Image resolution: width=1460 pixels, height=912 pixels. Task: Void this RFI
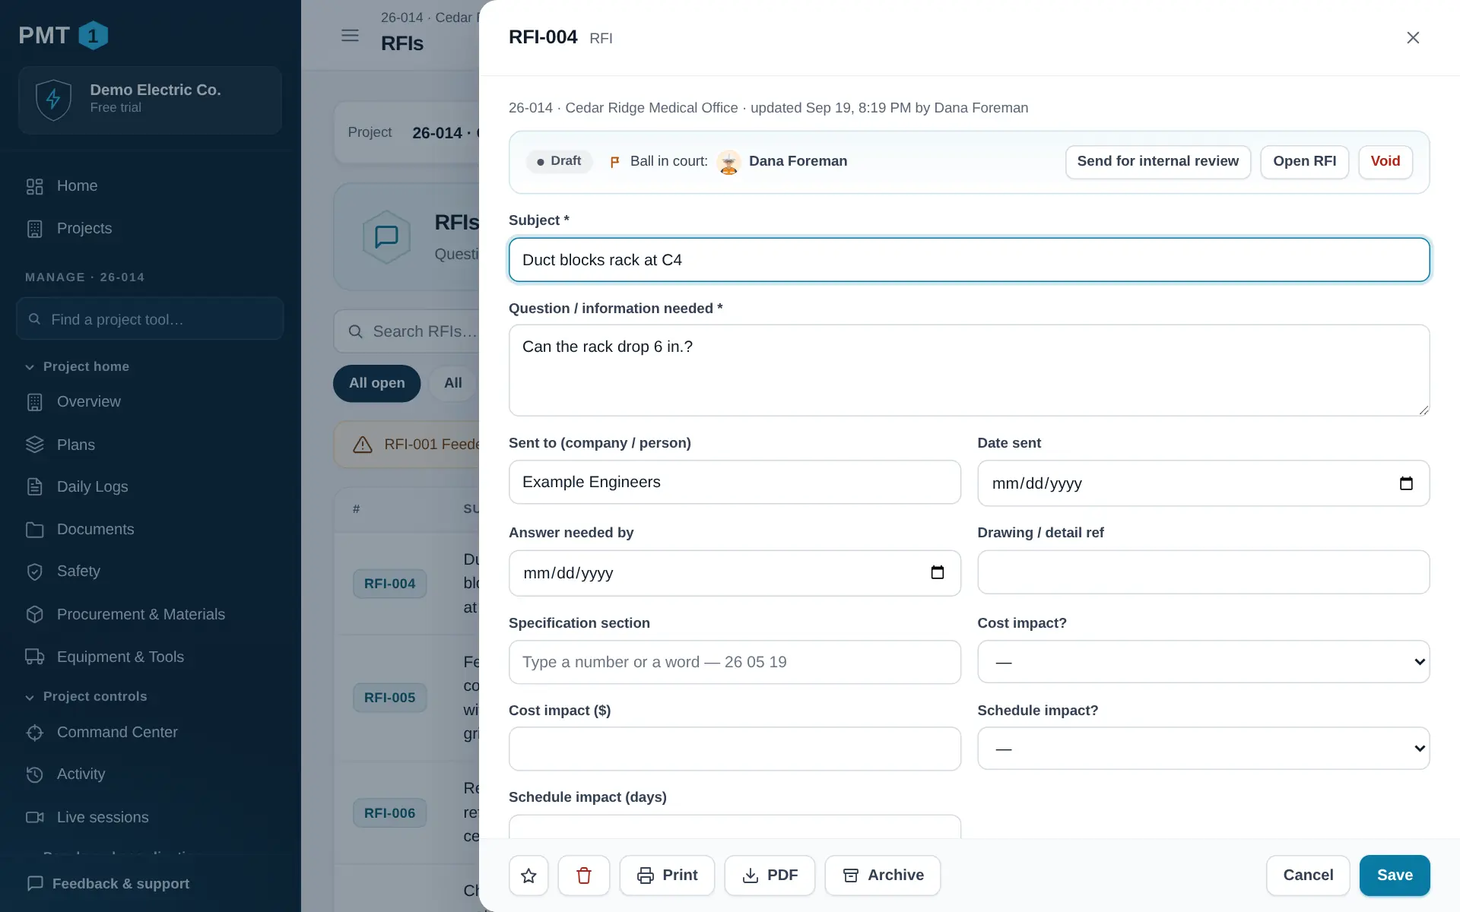[x=1385, y=162]
